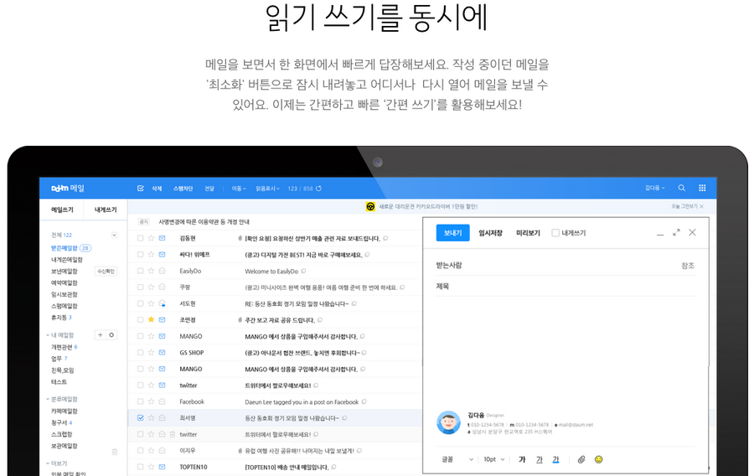Image resolution: width=754 pixels, height=476 pixels.
Task: Uncheck the 최서영 email checkbox
Action: pyautogui.click(x=141, y=418)
